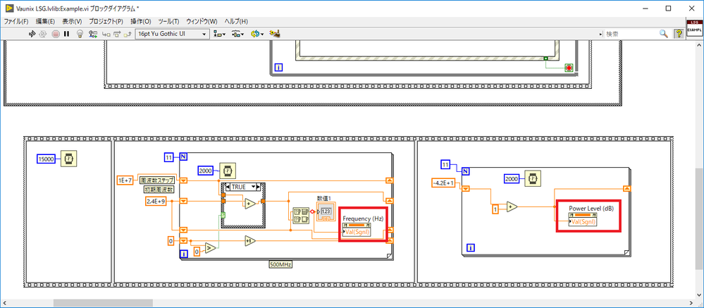This screenshot has height=308, width=704.
Task: Toggle the Pause button in the toolbar
Action: point(66,34)
